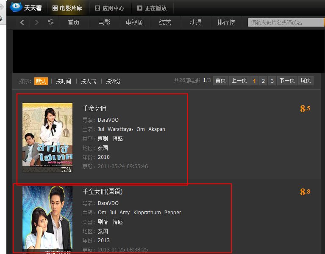The height and width of the screenshot is (254, 325).
Task: Refresh the page with reload icon
Action: (51, 22)
